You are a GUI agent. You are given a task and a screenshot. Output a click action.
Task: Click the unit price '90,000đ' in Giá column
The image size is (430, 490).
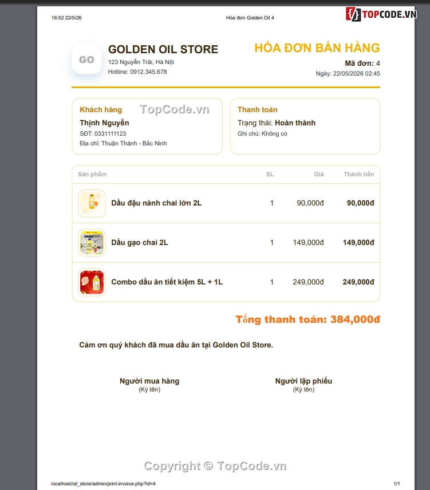(310, 203)
